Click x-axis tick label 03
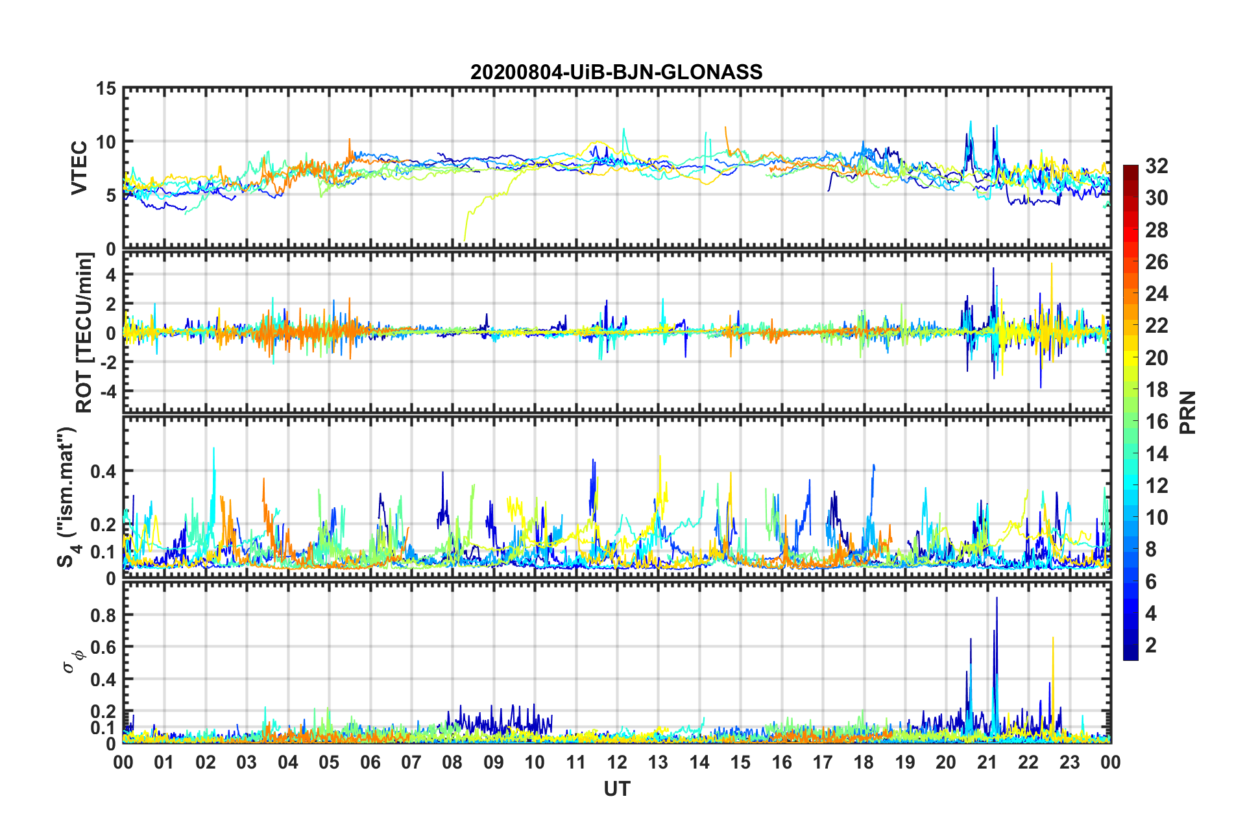Screen dimensions: 1234x825 click(247, 762)
